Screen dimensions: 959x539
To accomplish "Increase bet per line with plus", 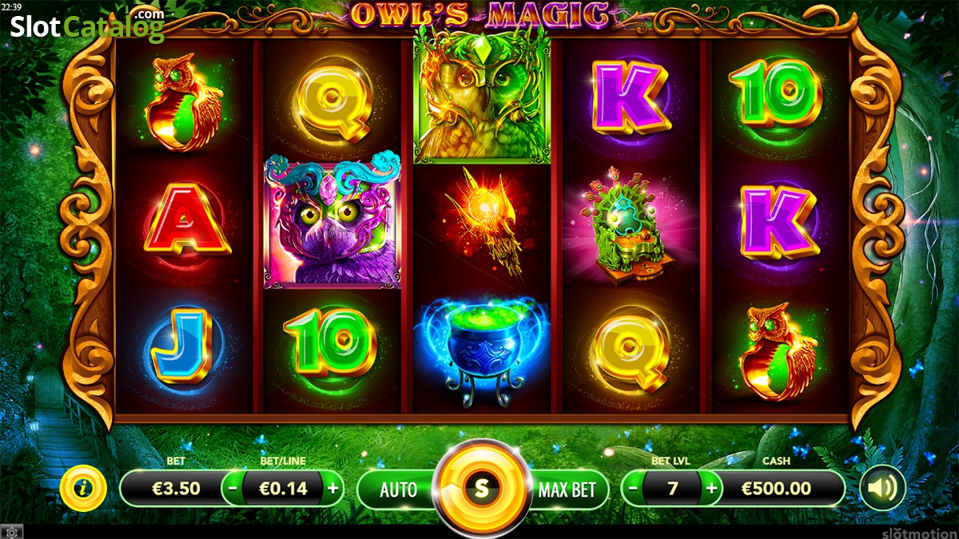I will [x=332, y=488].
